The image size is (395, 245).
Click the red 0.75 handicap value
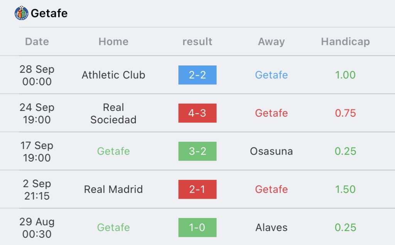345,113
